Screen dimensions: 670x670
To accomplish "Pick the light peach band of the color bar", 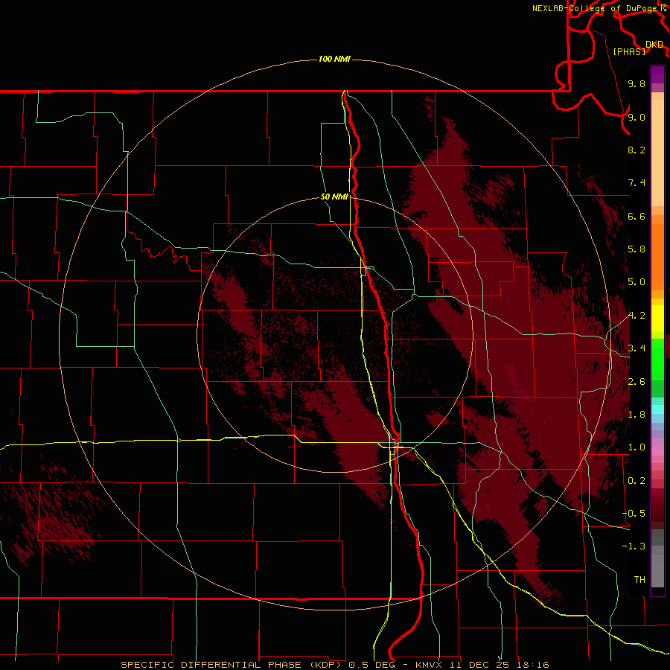I will click(657, 153).
